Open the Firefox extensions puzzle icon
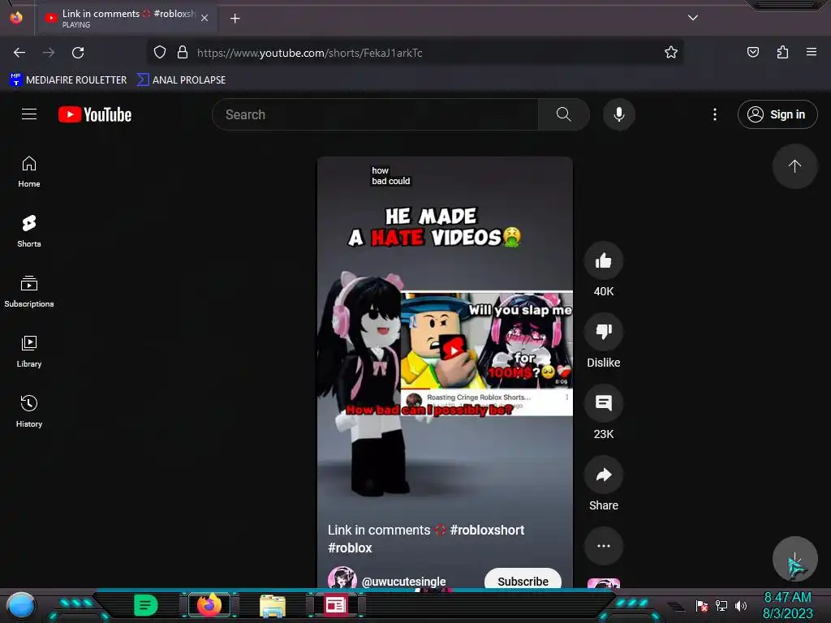The image size is (831, 623). click(x=782, y=52)
